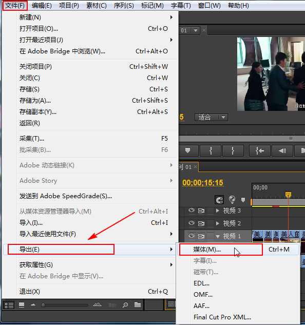Click the zoom out mountain icon
The height and width of the screenshot is (325, 305).
pos(33,304)
